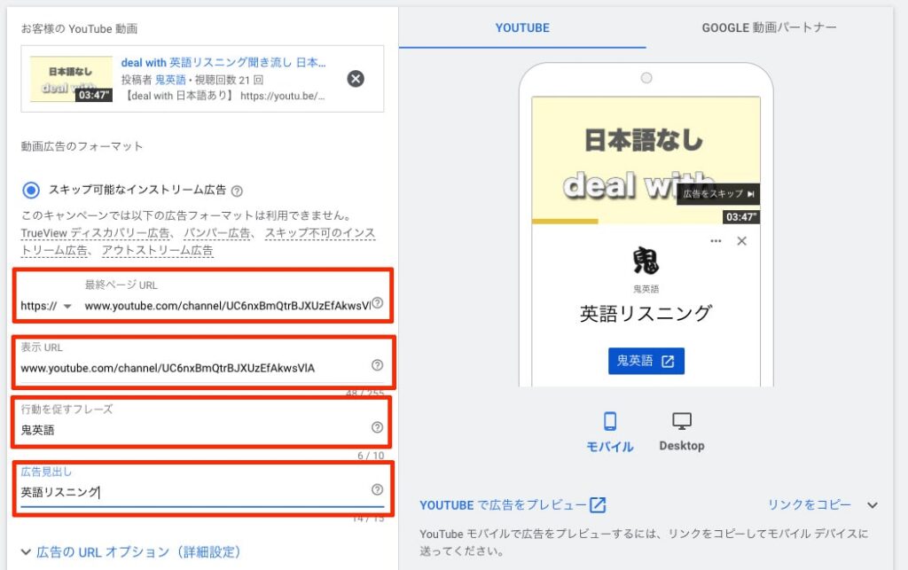The width and height of the screenshot is (908, 570).
Task: Click the 広告見出し text input field
Action: (191, 492)
